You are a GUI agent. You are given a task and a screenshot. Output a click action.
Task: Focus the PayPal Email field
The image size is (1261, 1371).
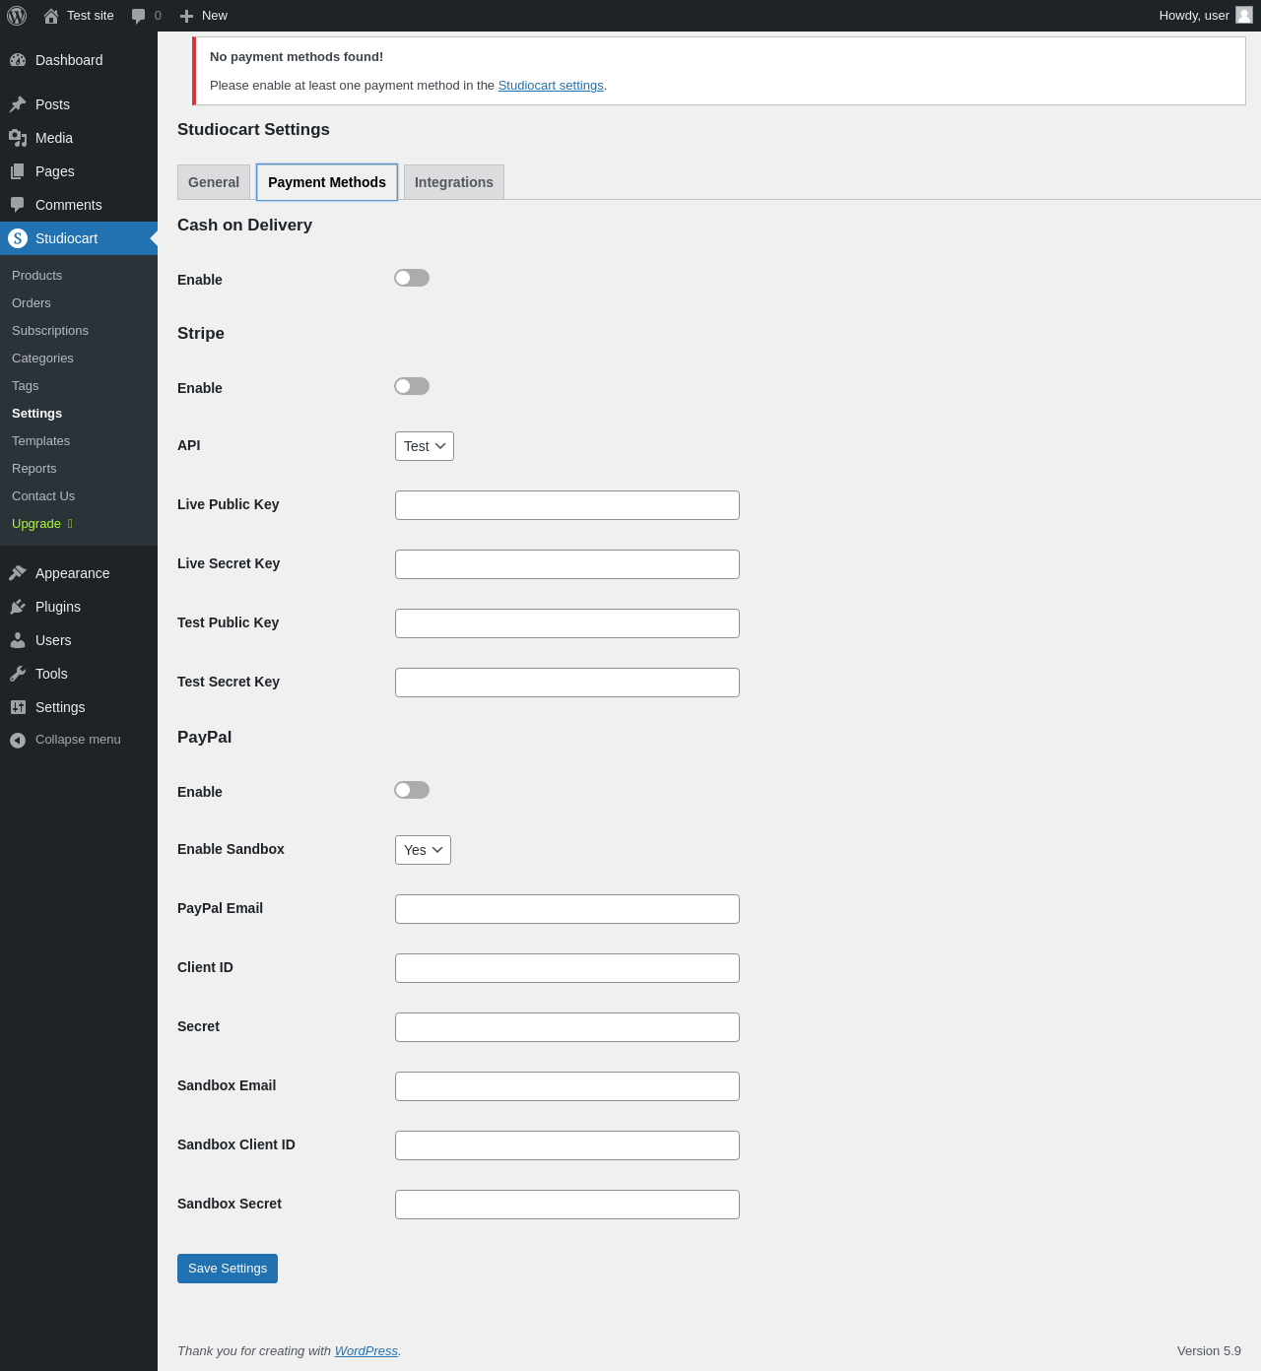[x=567, y=909]
